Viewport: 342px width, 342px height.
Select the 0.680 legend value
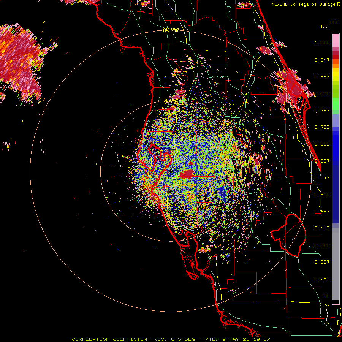(x=322, y=144)
